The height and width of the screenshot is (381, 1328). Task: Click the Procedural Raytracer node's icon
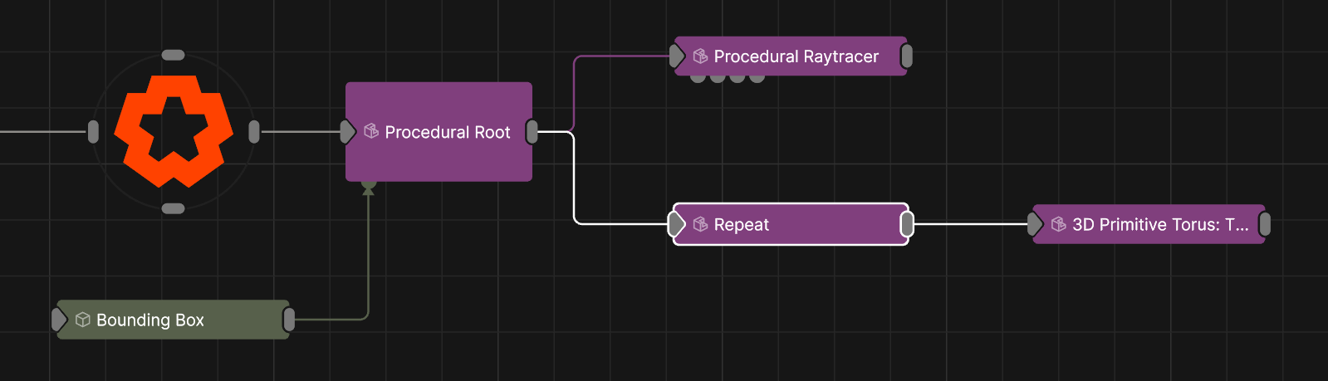pyautogui.click(x=700, y=56)
